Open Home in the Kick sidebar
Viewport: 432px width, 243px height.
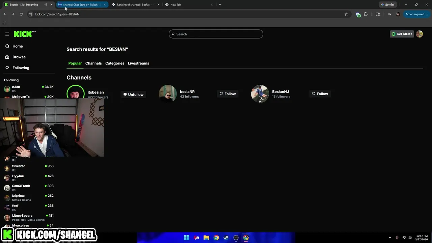pos(18,46)
